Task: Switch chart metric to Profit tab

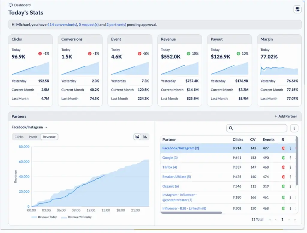Action: click(33, 137)
